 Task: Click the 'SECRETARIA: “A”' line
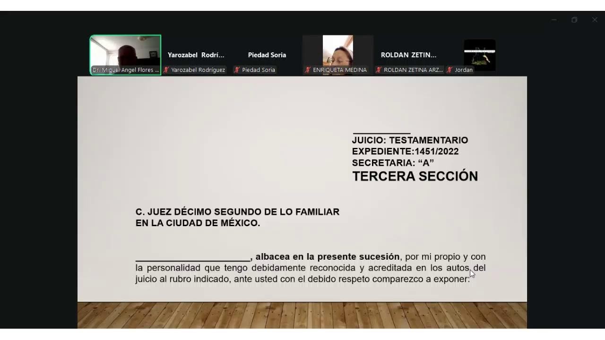click(x=393, y=163)
